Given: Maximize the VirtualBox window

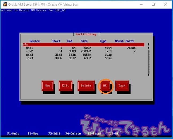Looking at the screenshot, I should point(153,4).
